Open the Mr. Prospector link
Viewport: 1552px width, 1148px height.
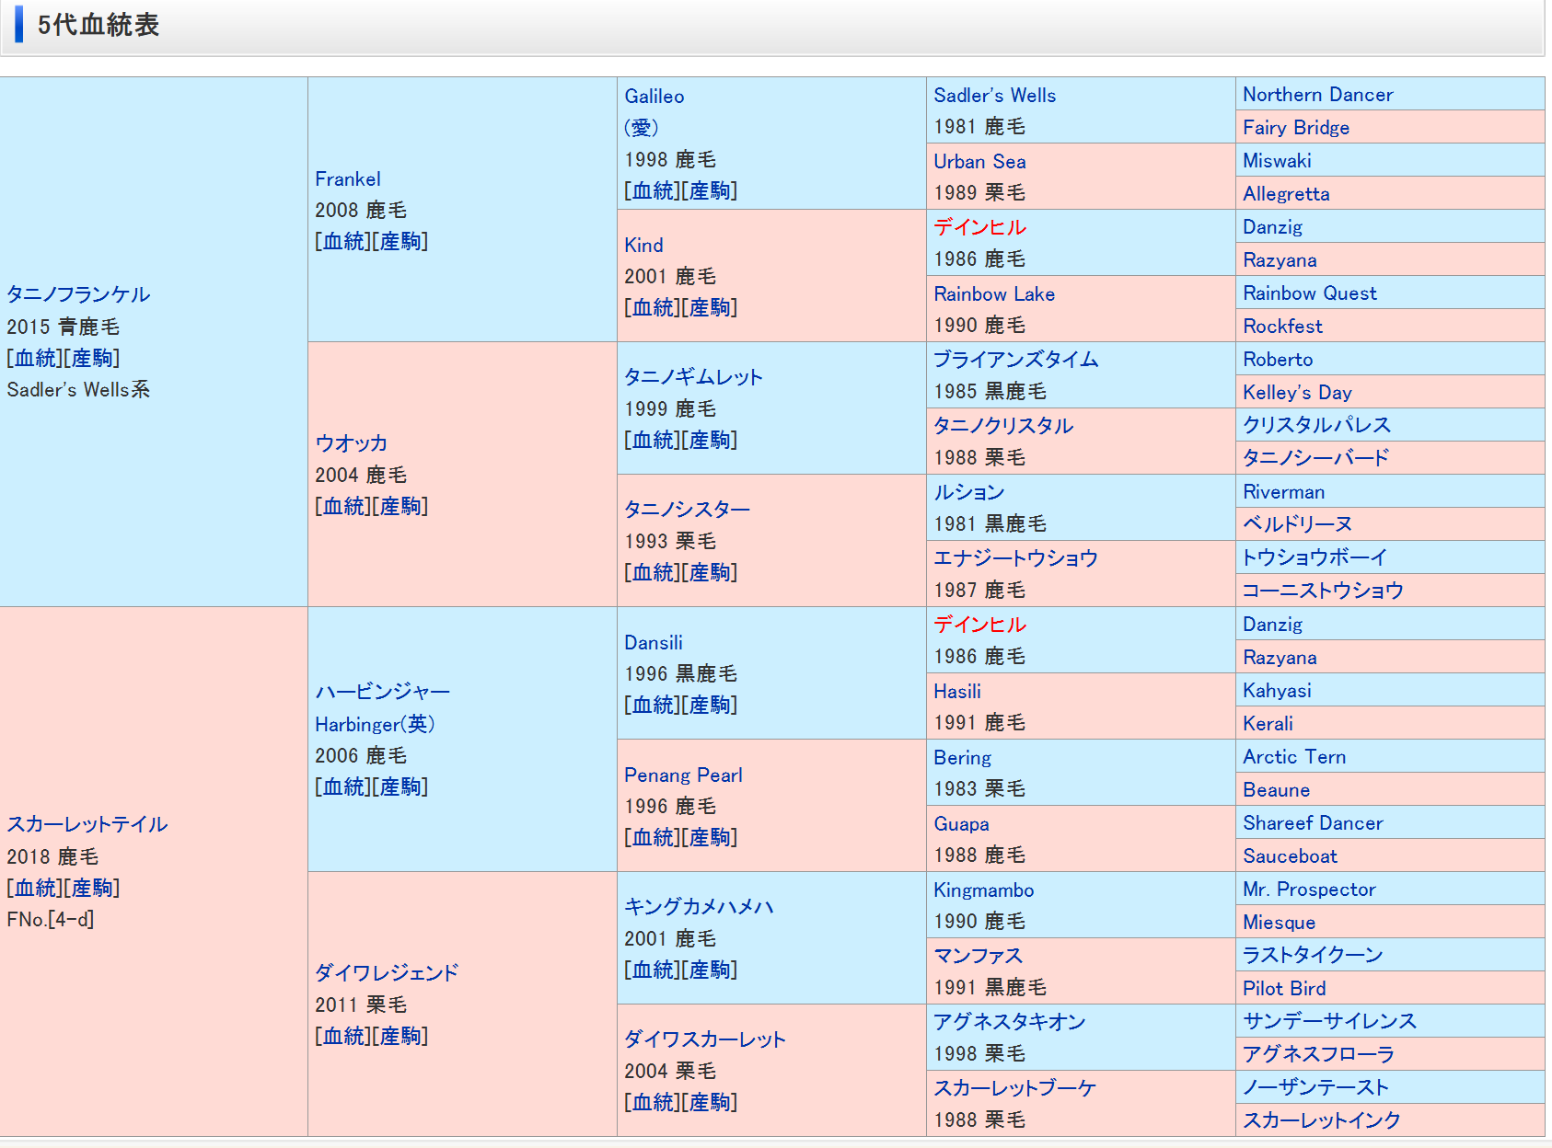pyautogui.click(x=1308, y=890)
